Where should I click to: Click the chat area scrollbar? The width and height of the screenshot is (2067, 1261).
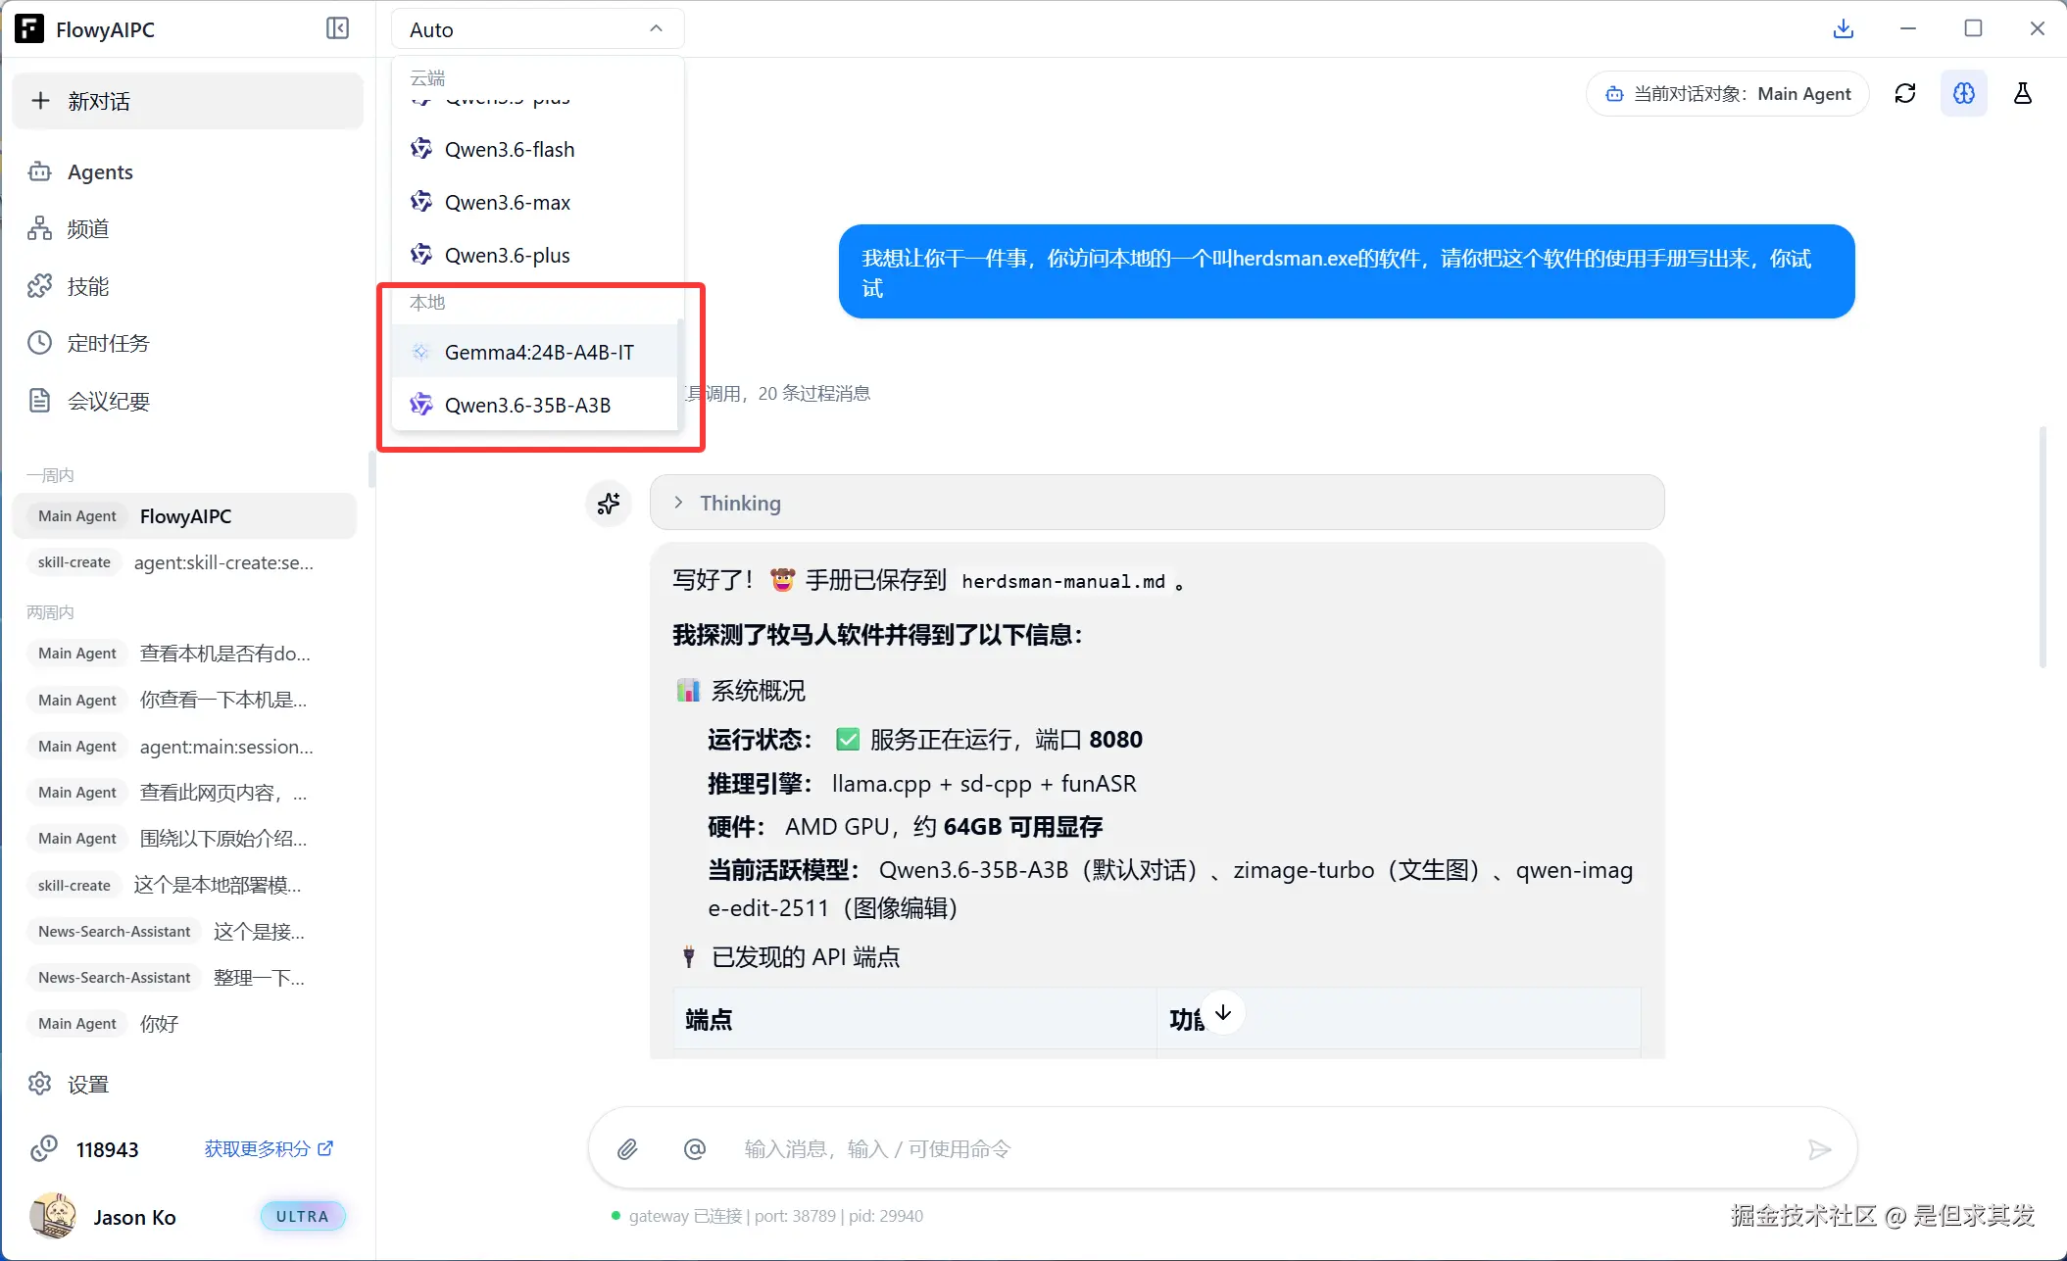(x=2042, y=547)
